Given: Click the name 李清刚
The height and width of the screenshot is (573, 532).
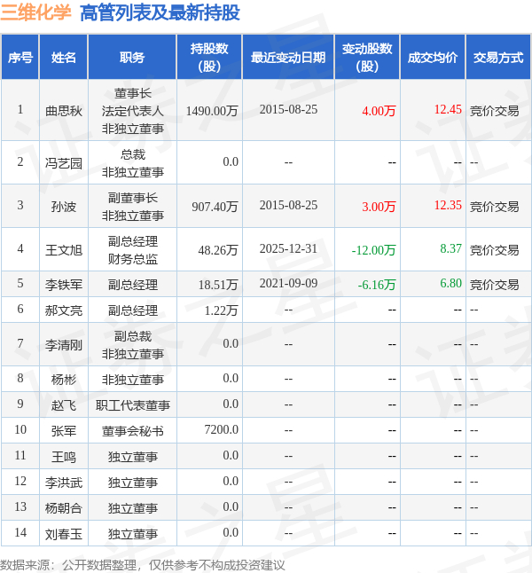Looking at the screenshot, I should (64, 345).
